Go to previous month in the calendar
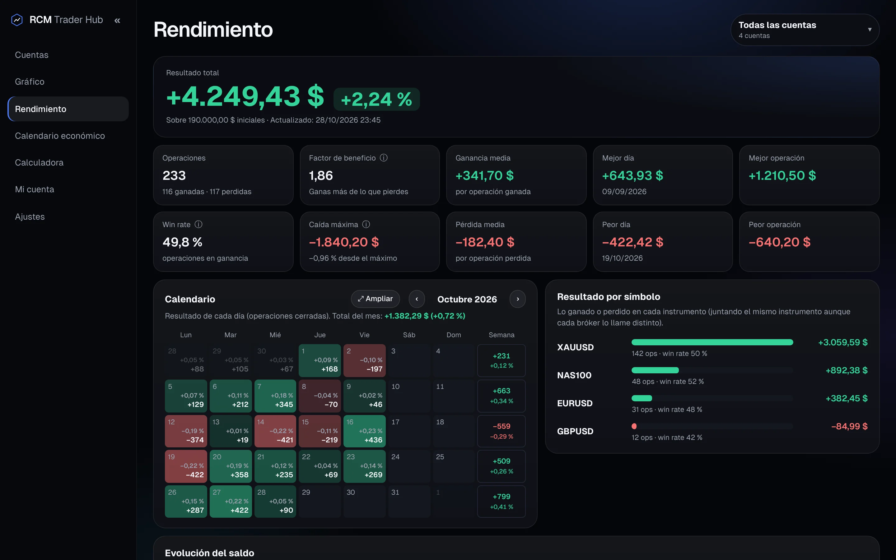Image resolution: width=896 pixels, height=560 pixels. [x=417, y=299]
